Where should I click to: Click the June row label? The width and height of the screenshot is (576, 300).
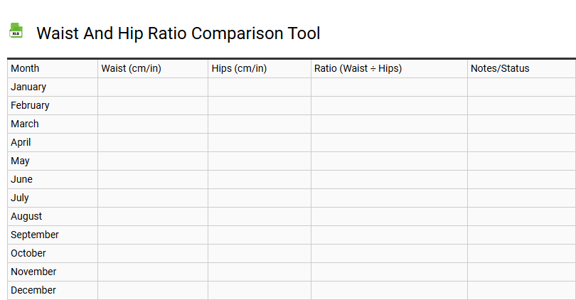(21, 179)
